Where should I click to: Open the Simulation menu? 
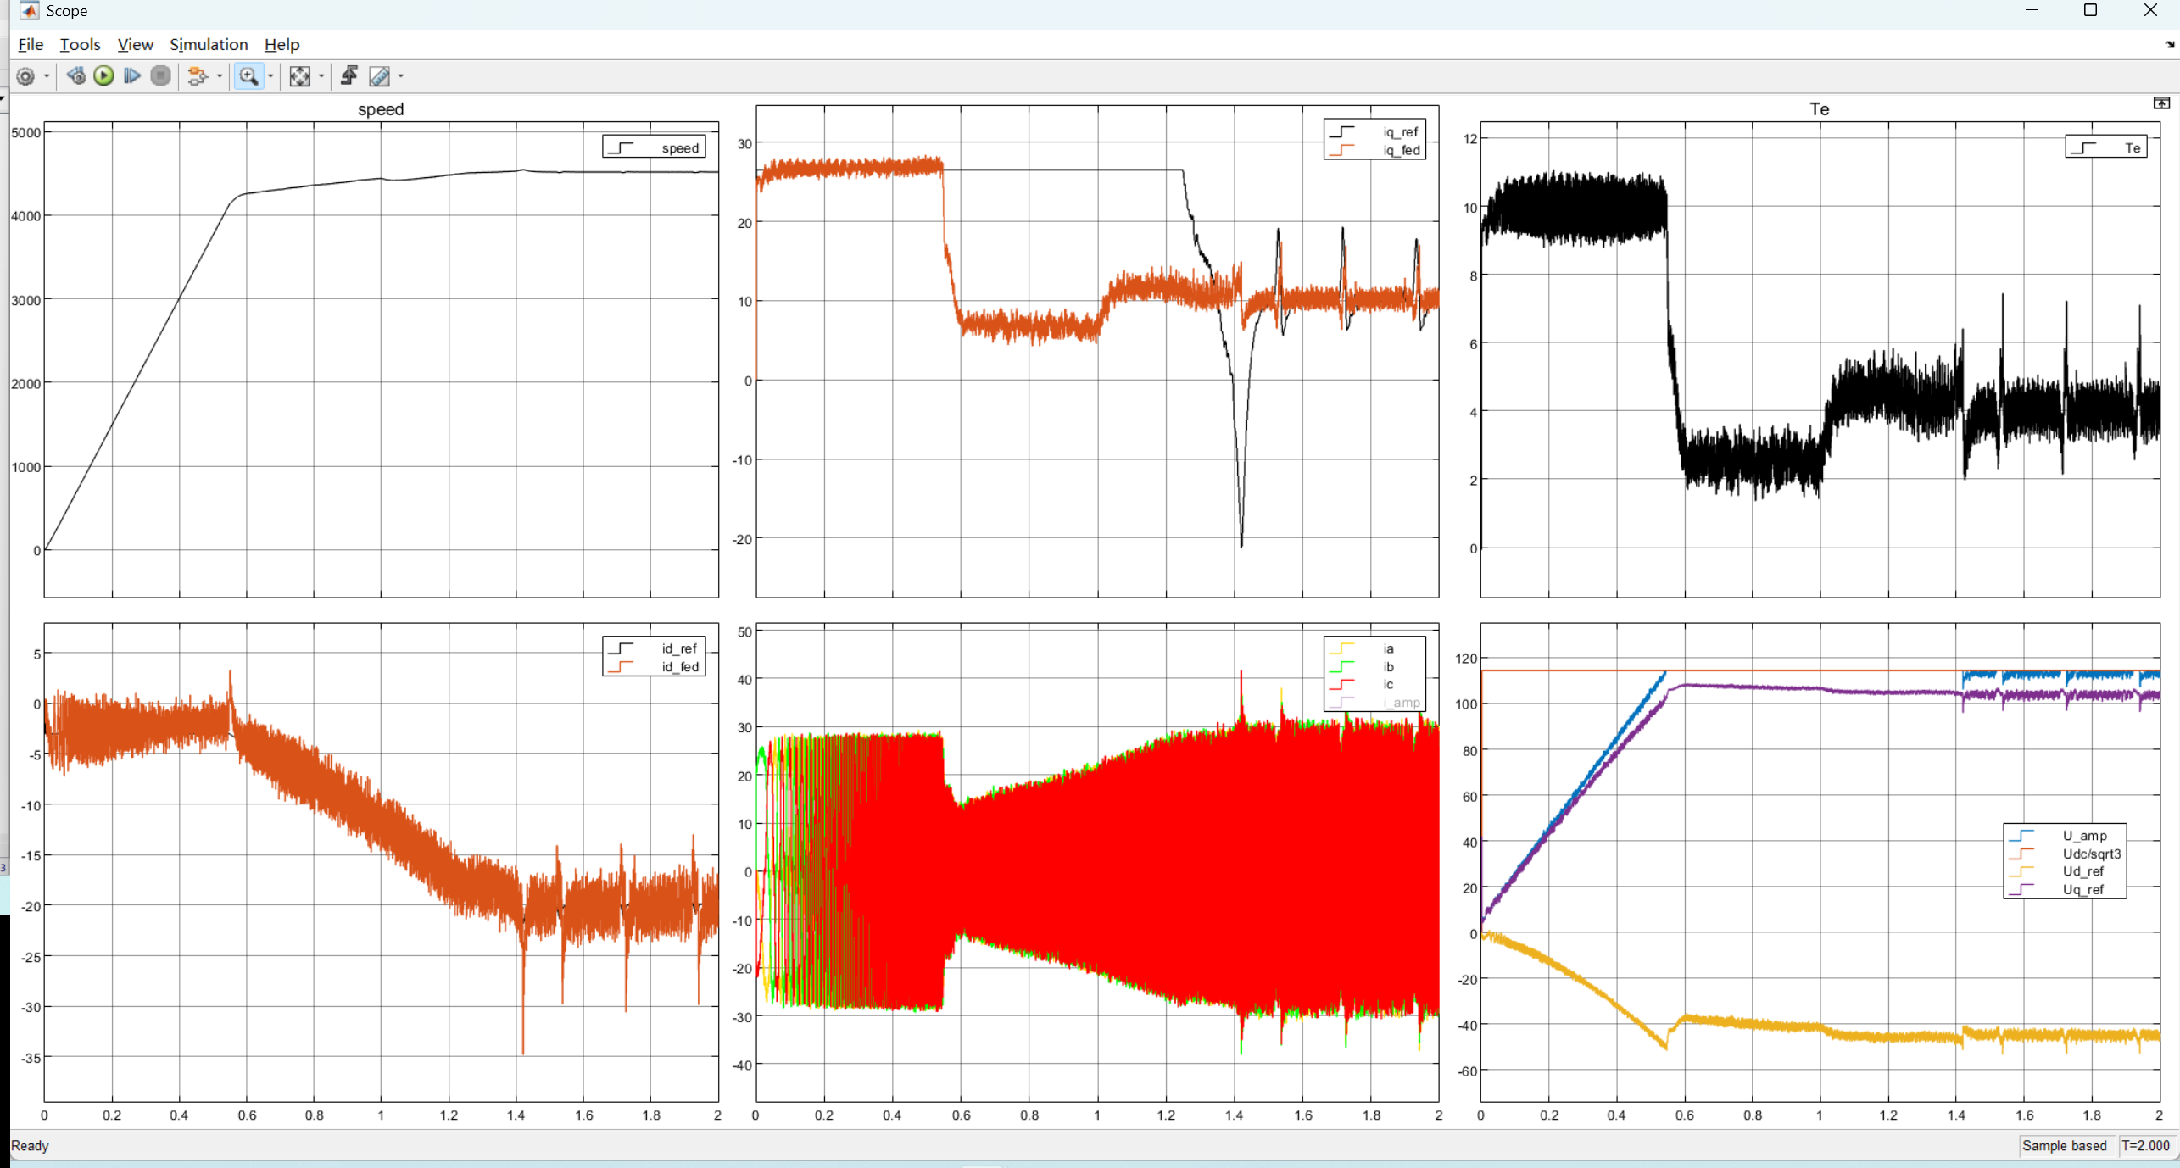209,45
